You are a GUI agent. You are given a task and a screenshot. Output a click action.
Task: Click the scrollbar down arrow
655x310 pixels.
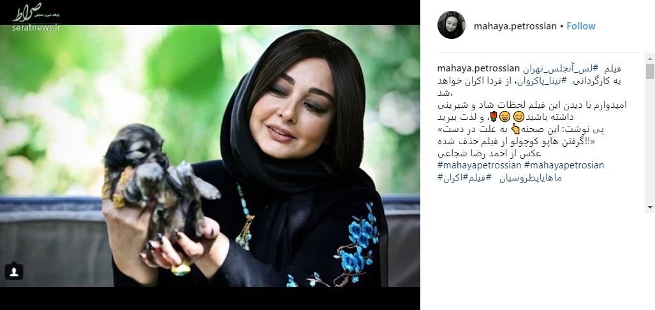click(x=650, y=207)
